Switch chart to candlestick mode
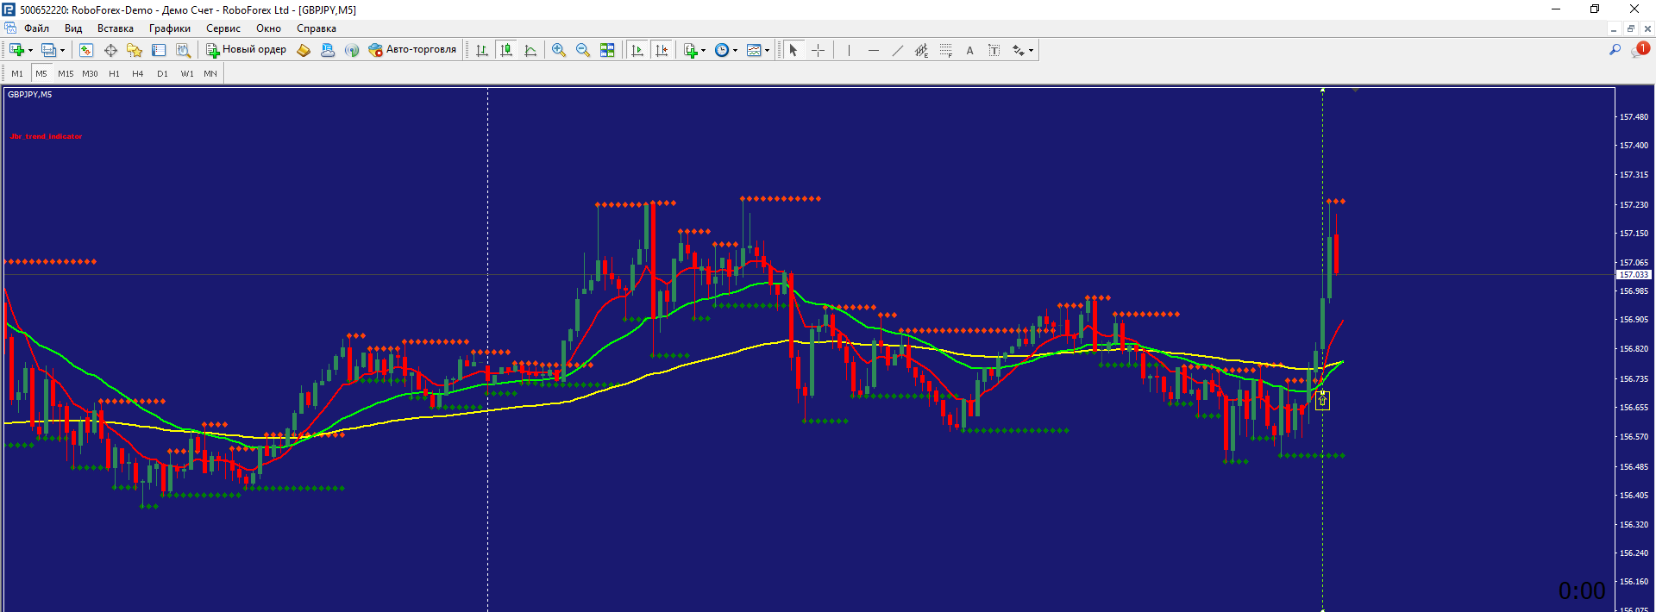1656x612 pixels. (x=506, y=50)
